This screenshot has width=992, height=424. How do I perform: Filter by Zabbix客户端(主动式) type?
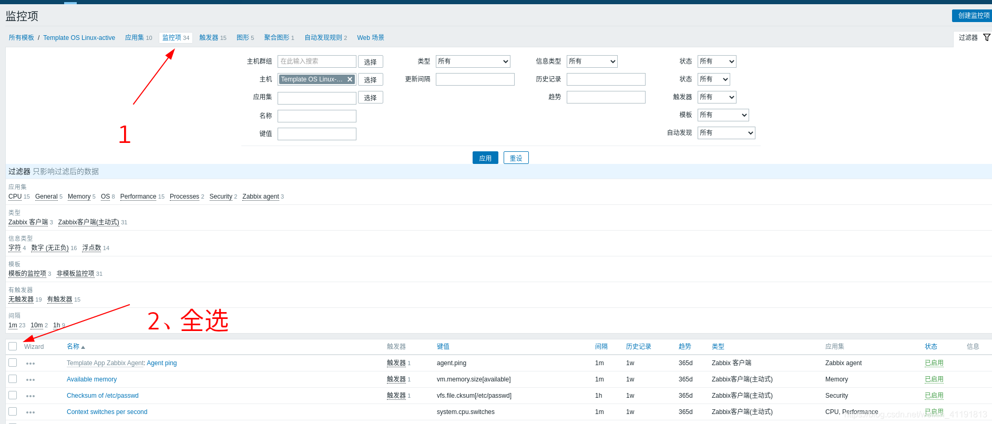click(x=89, y=222)
